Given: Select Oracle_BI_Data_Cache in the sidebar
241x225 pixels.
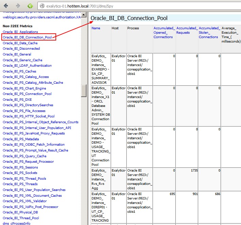Looking at the screenshot, I should pyautogui.click(x=20, y=43).
